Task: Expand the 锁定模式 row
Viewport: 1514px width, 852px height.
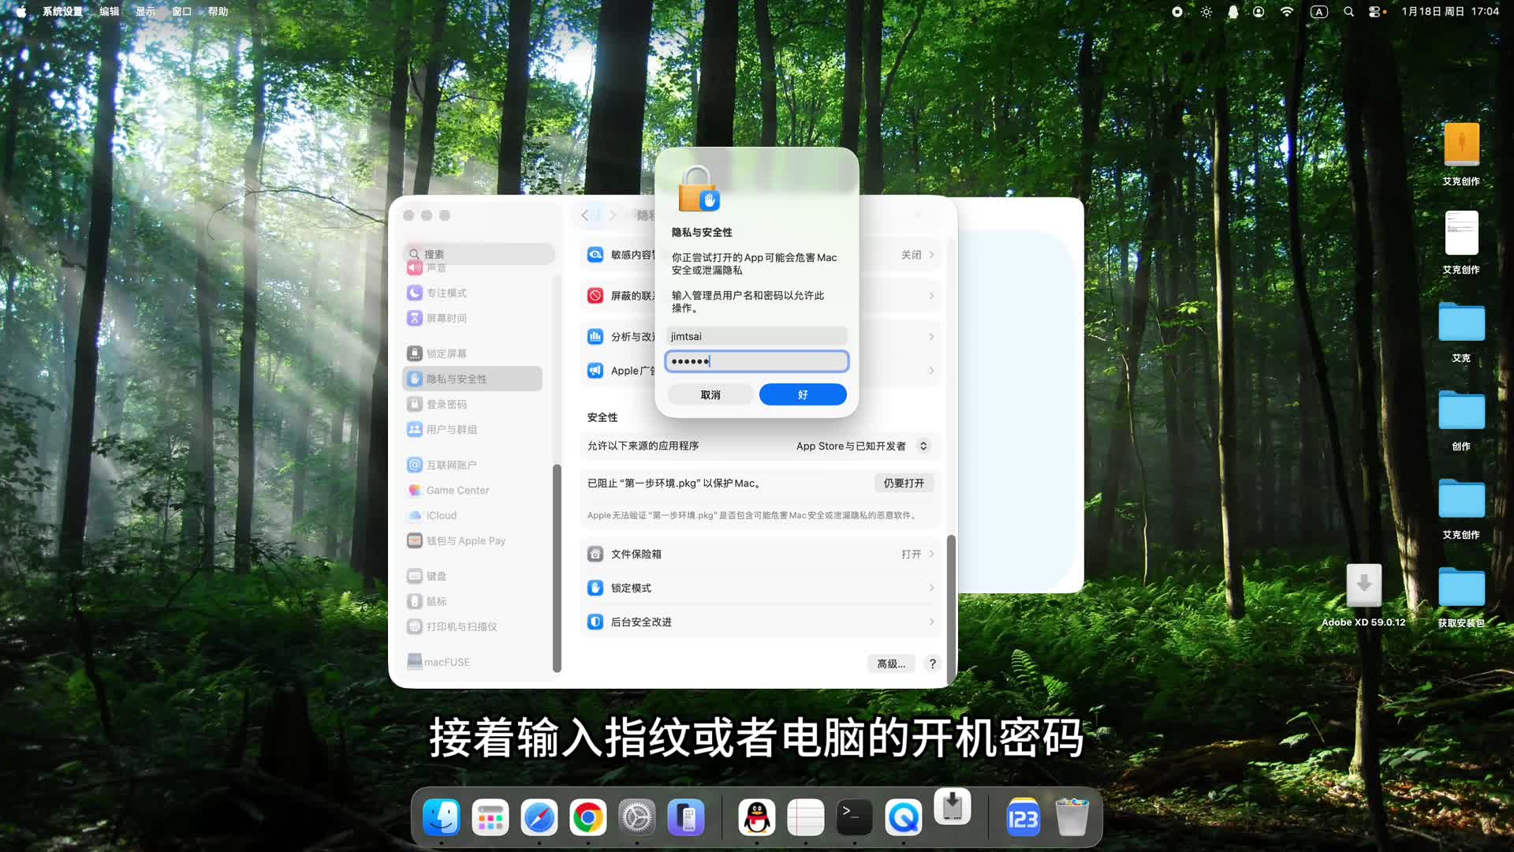Action: click(x=761, y=588)
